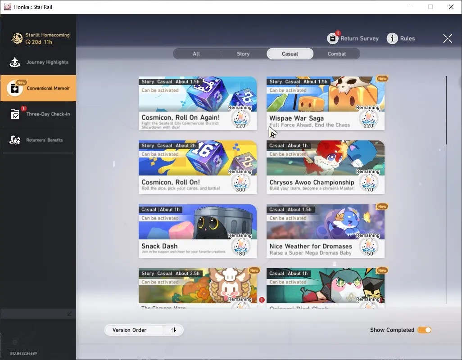Click the red alert badge near Chrysos Maze

(x=262, y=300)
